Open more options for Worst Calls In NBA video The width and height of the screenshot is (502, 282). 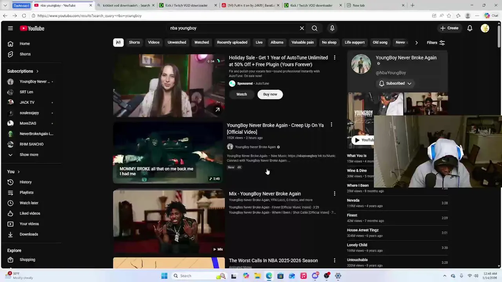[335, 260]
